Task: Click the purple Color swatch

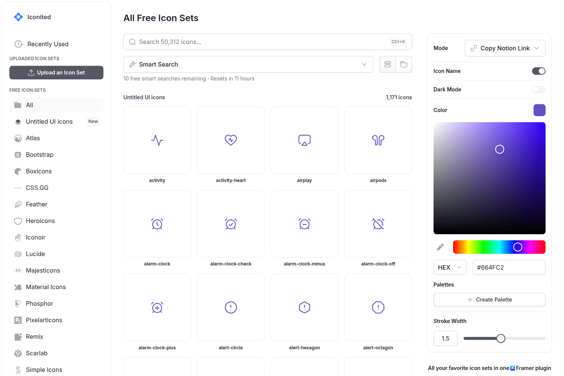Action: coord(539,110)
